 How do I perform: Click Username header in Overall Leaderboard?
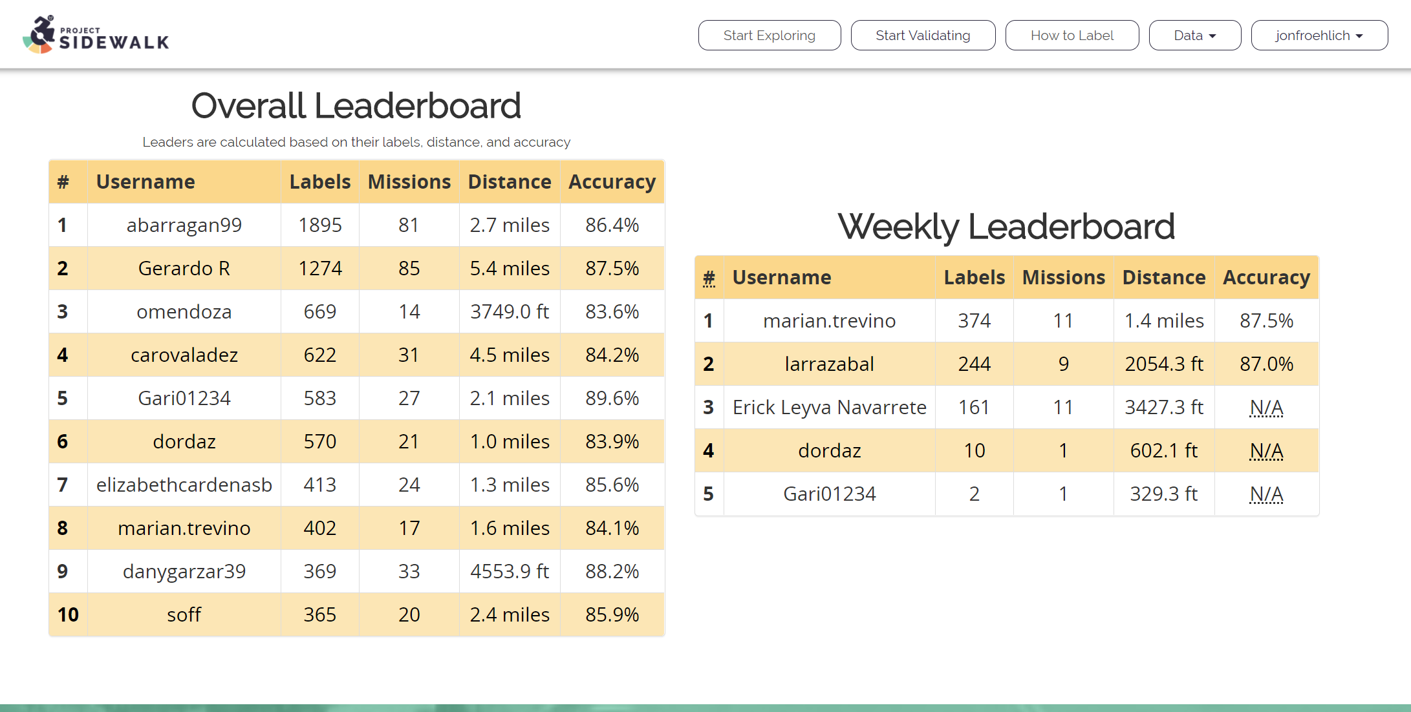145,182
